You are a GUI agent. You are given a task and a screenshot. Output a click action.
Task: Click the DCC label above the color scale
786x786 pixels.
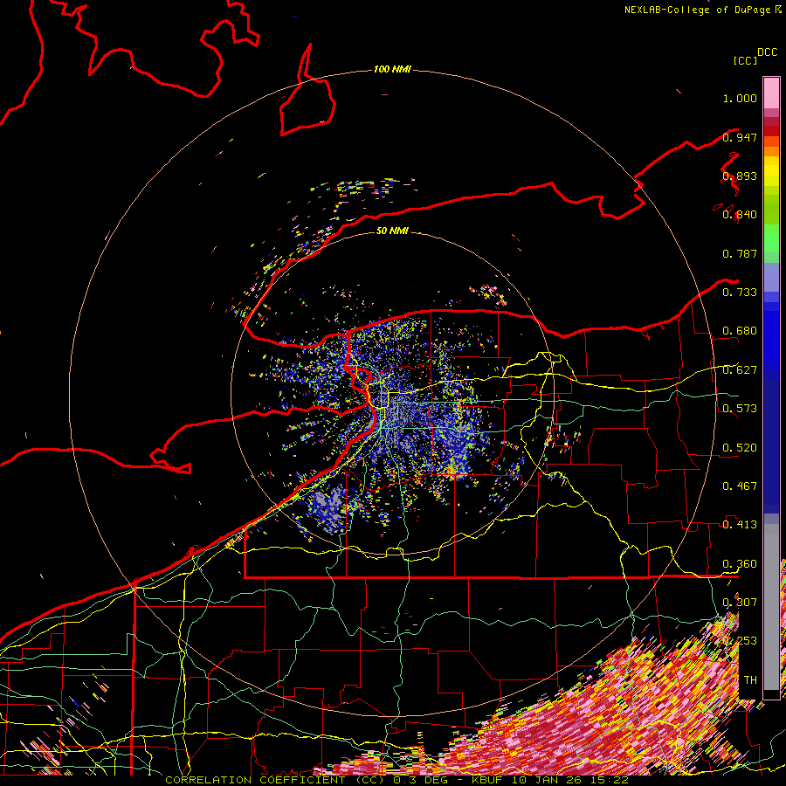point(767,52)
